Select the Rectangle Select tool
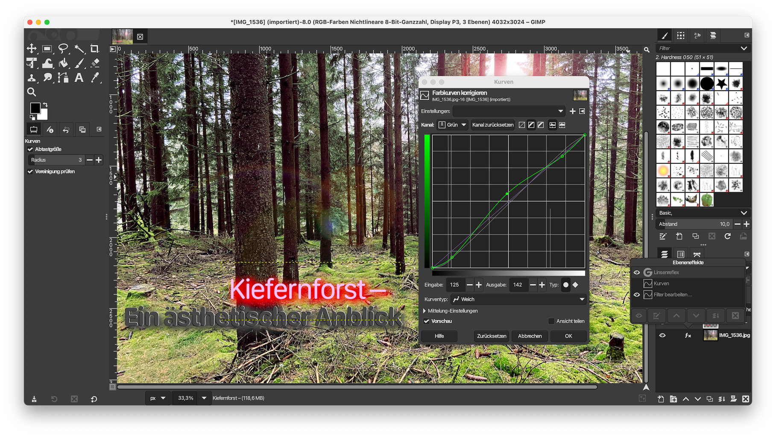The width and height of the screenshot is (776, 437). coord(47,48)
